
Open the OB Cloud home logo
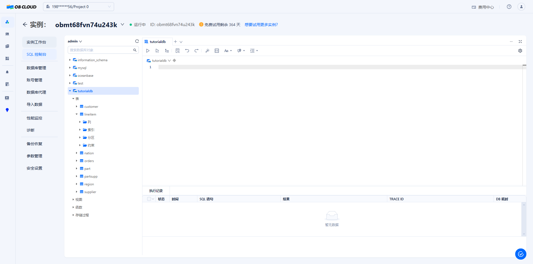pyautogui.click(x=21, y=7)
